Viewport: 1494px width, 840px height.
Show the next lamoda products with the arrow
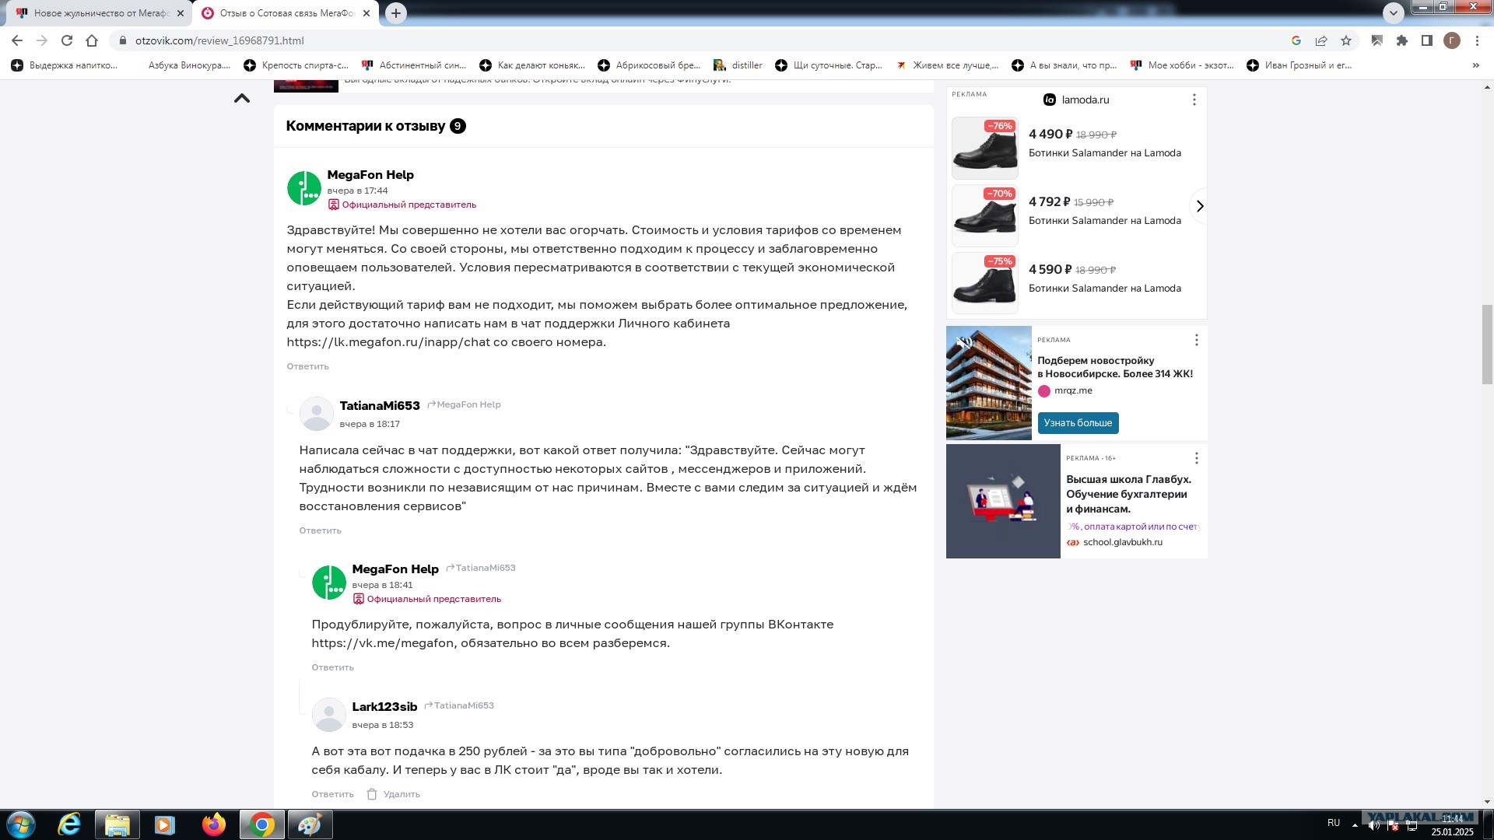point(1200,206)
